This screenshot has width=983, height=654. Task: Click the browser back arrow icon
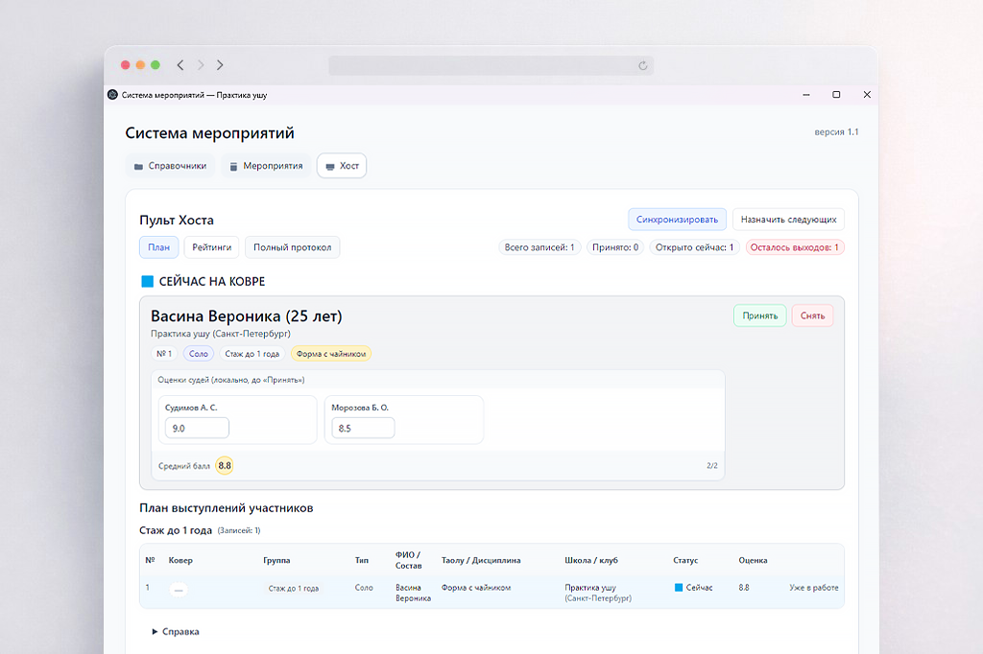[x=180, y=65]
